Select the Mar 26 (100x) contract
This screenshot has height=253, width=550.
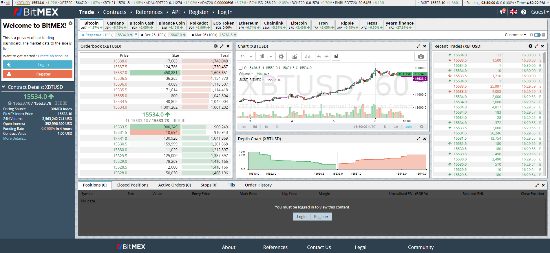(x=206, y=35)
